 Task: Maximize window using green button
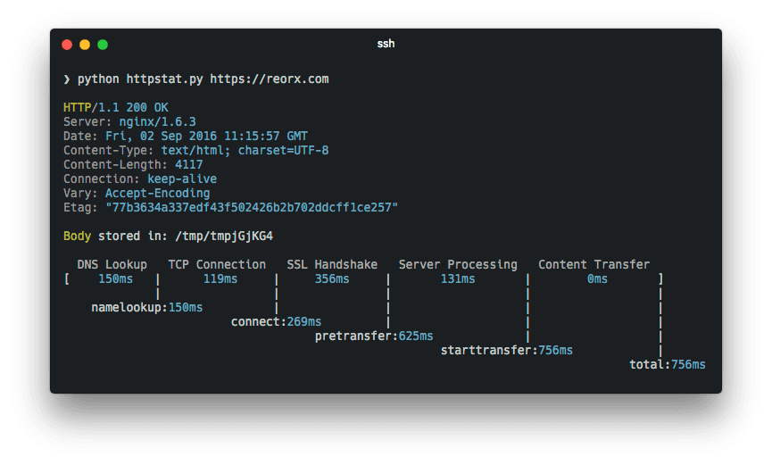click(x=103, y=45)
